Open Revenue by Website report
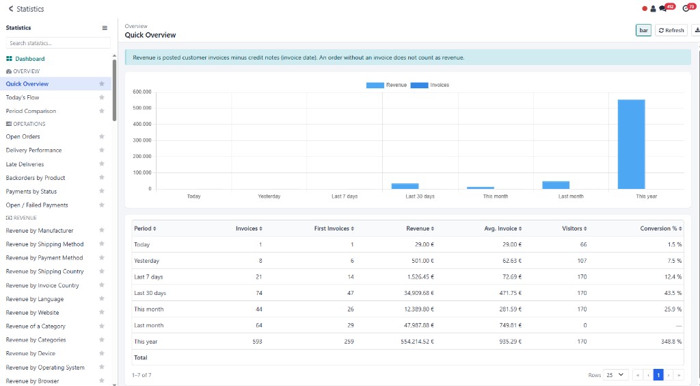 click(x=32, y=312)
